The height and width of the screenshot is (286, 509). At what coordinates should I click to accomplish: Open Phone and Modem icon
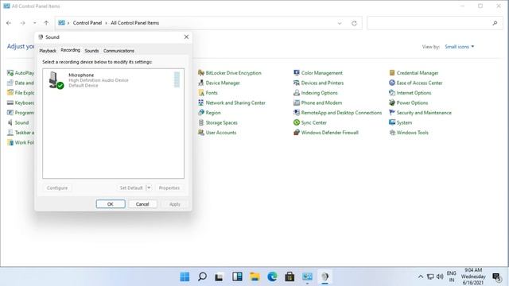tap(297, 102)
